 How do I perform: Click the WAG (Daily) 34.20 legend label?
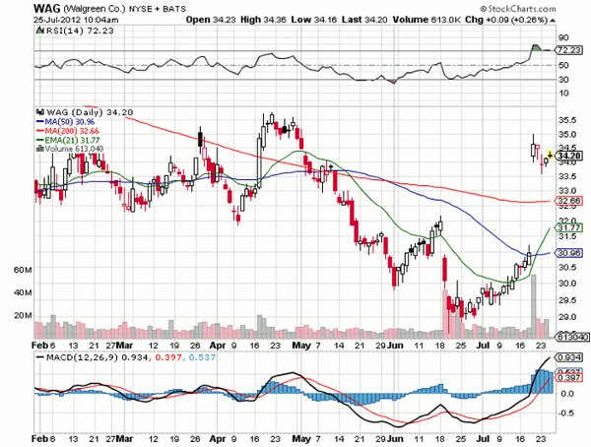coord(90,112)
